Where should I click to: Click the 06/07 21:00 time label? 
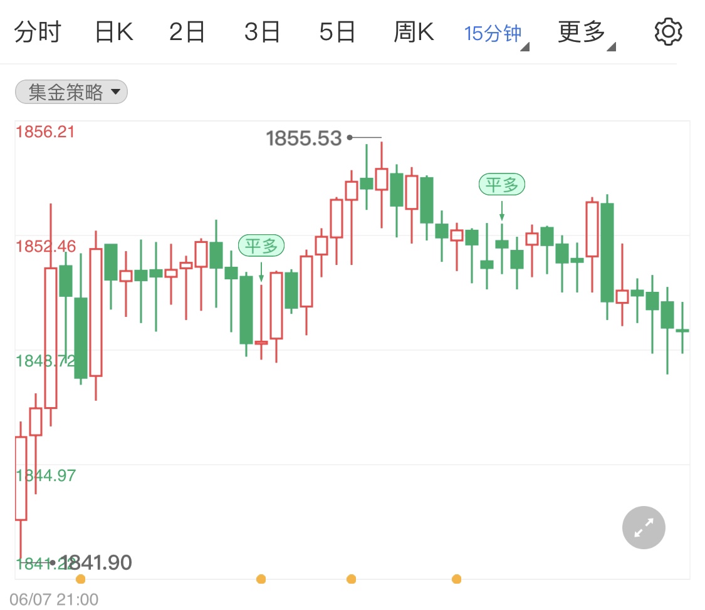[x=54, y=600]
